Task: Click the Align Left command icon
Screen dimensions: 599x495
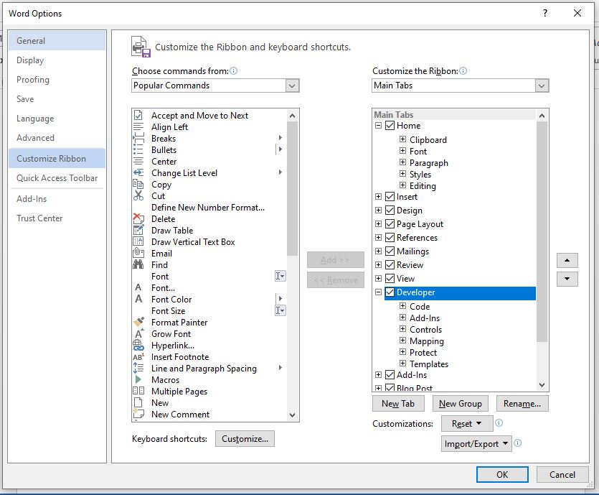Action: coord(138,126)
